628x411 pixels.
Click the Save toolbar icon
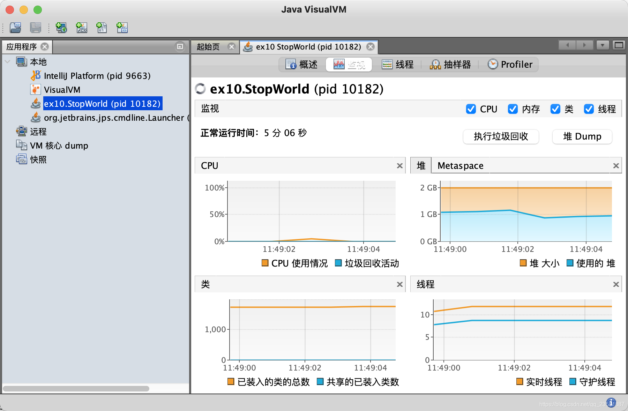36,28
